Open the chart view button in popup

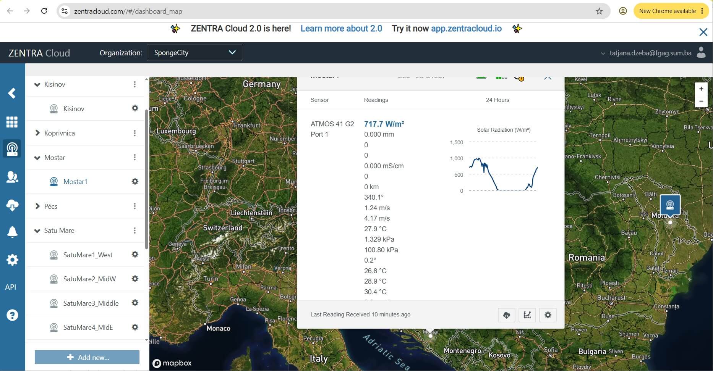[527, 315]
